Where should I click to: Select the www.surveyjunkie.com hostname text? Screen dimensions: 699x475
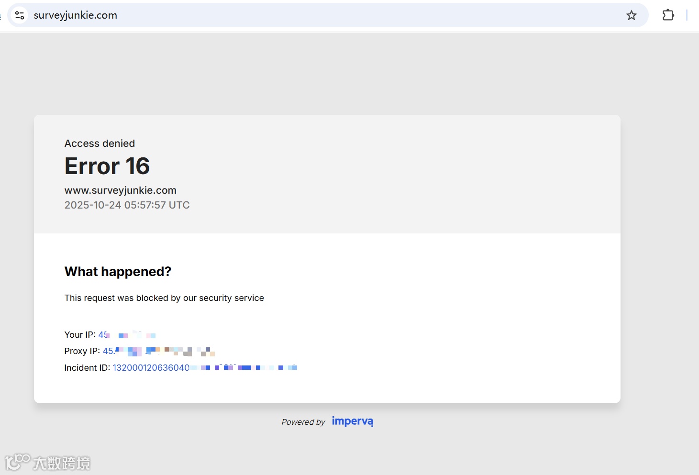pyautogui.click(x=121, y=190)
